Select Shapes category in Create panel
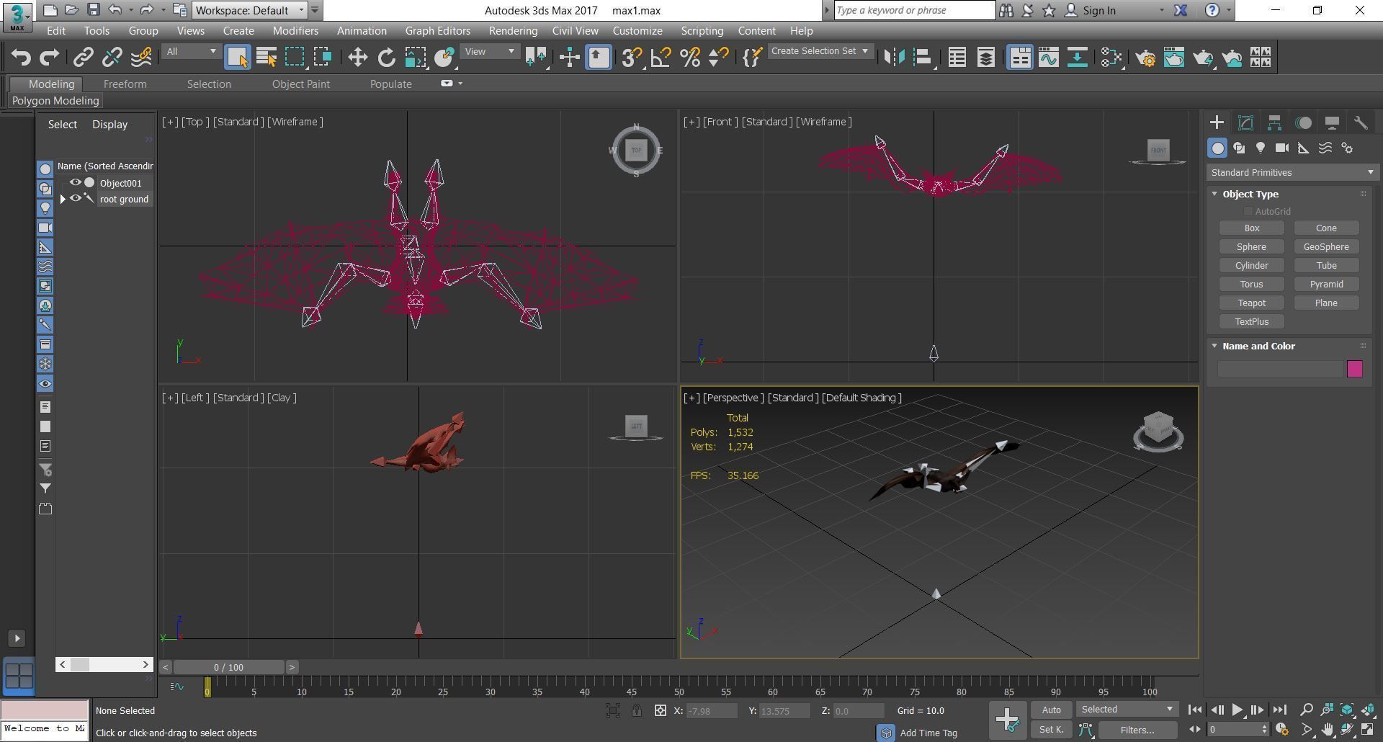1383x742 pixels. [x=1239, y=148]
